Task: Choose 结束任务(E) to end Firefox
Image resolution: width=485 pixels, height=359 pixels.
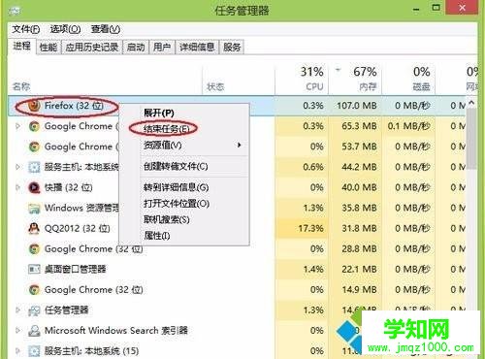Action: point(166,129)
